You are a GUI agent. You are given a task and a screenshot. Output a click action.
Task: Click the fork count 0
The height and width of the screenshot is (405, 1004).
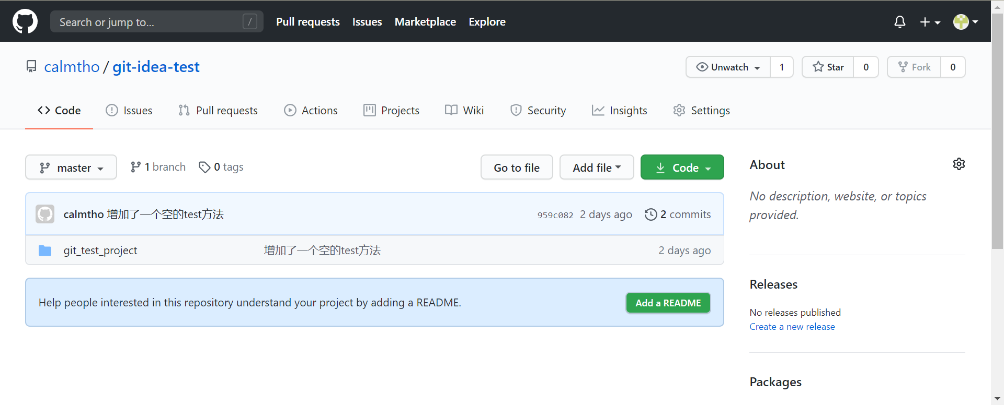tap(953, 67)
